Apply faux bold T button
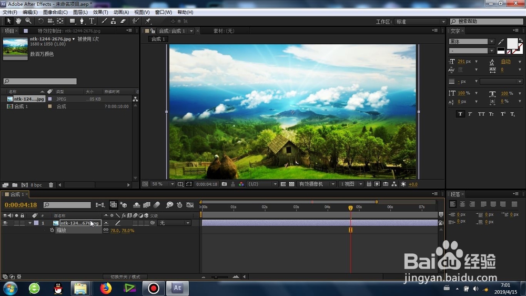The width and height of the screenshot is (526, 296). click(460, 114)
